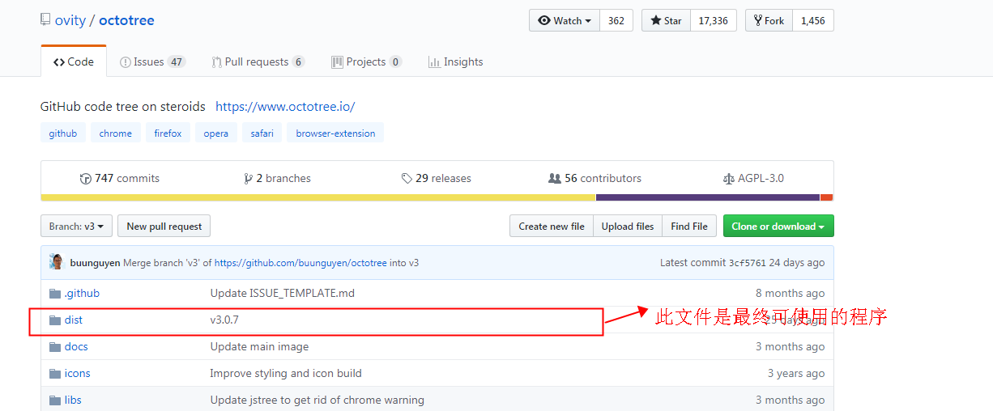This screenshot has width=993, height=411.
Task: Click the buunguyen avatar thumbnail
Action: pyautogui.click(x=57, y=262)
